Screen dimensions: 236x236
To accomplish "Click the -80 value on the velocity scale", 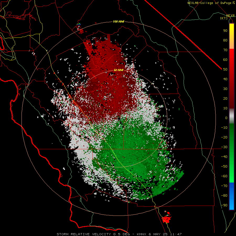I will (x=224, y=196).
